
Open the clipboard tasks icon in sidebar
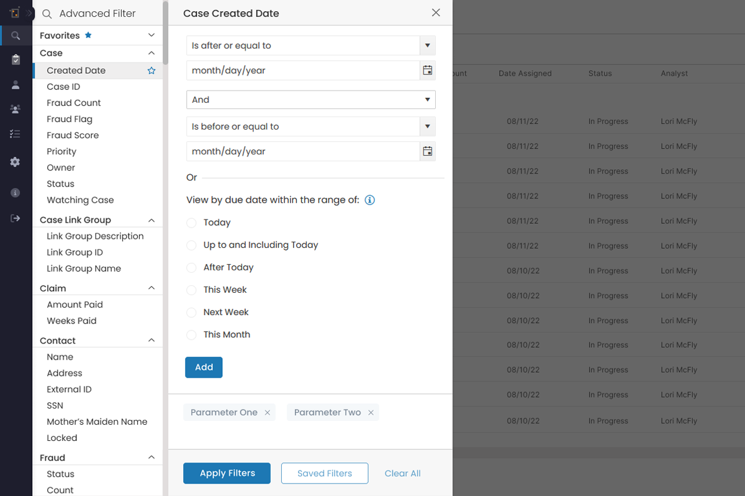coord(16,60)
